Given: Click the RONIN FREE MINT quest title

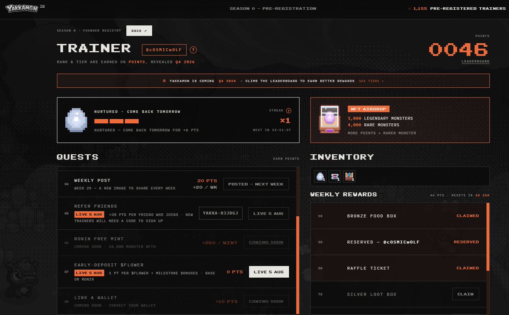Looking at the screenshot, I should [99, 239].
